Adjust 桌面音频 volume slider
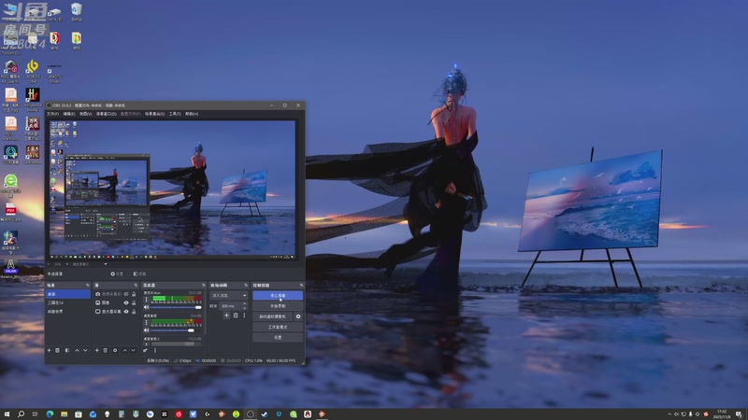 coord(176,330)
